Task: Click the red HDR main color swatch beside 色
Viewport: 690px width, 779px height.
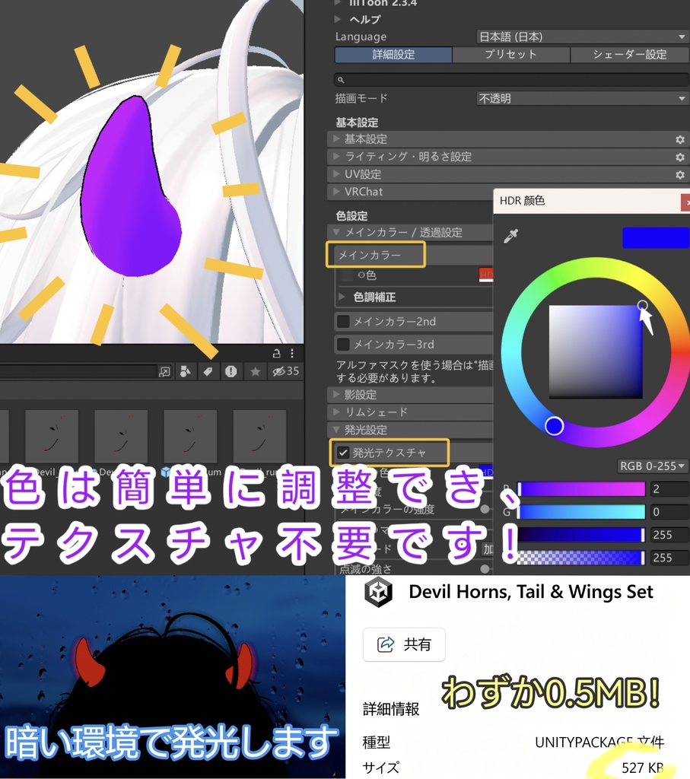Action: tap(485, 275)
